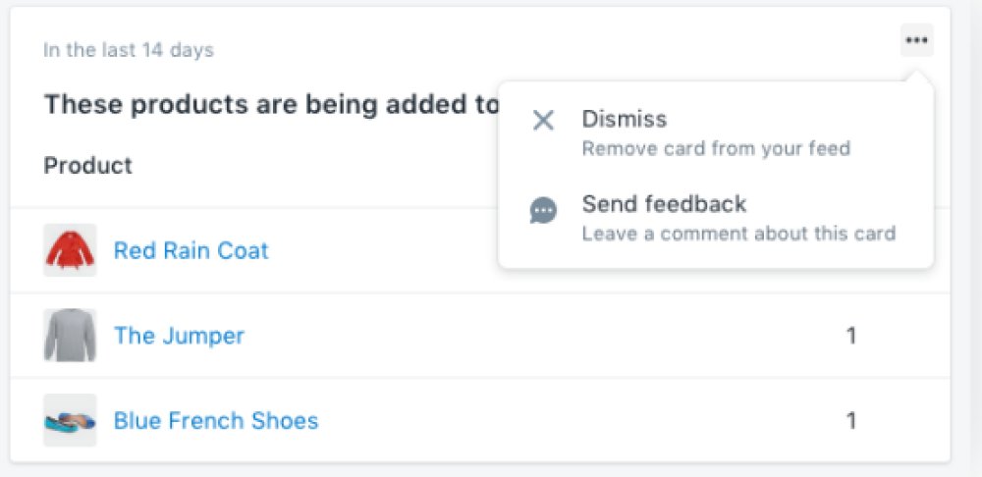Click the X dismiss icon
The image size is (982, 477).
pyautogui.click(x=543, y=120)
